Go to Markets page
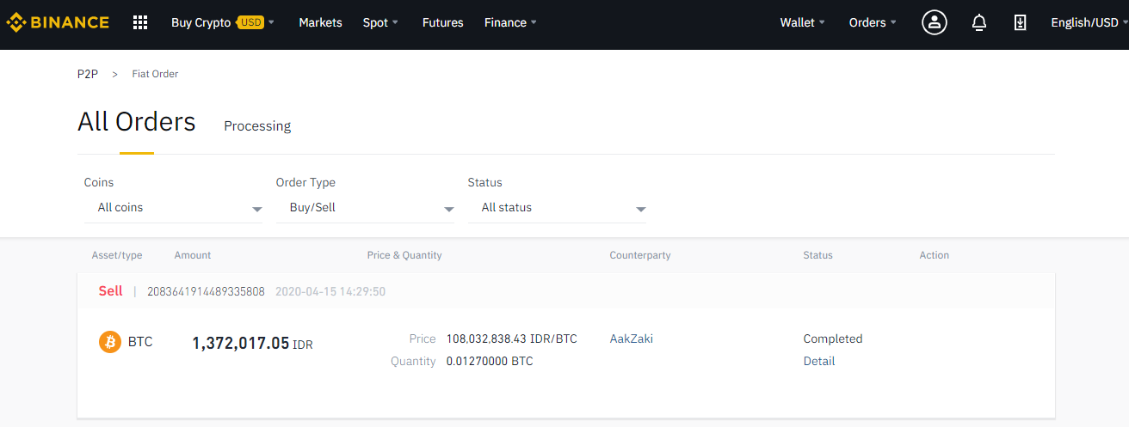 click(x=320, y=22)
